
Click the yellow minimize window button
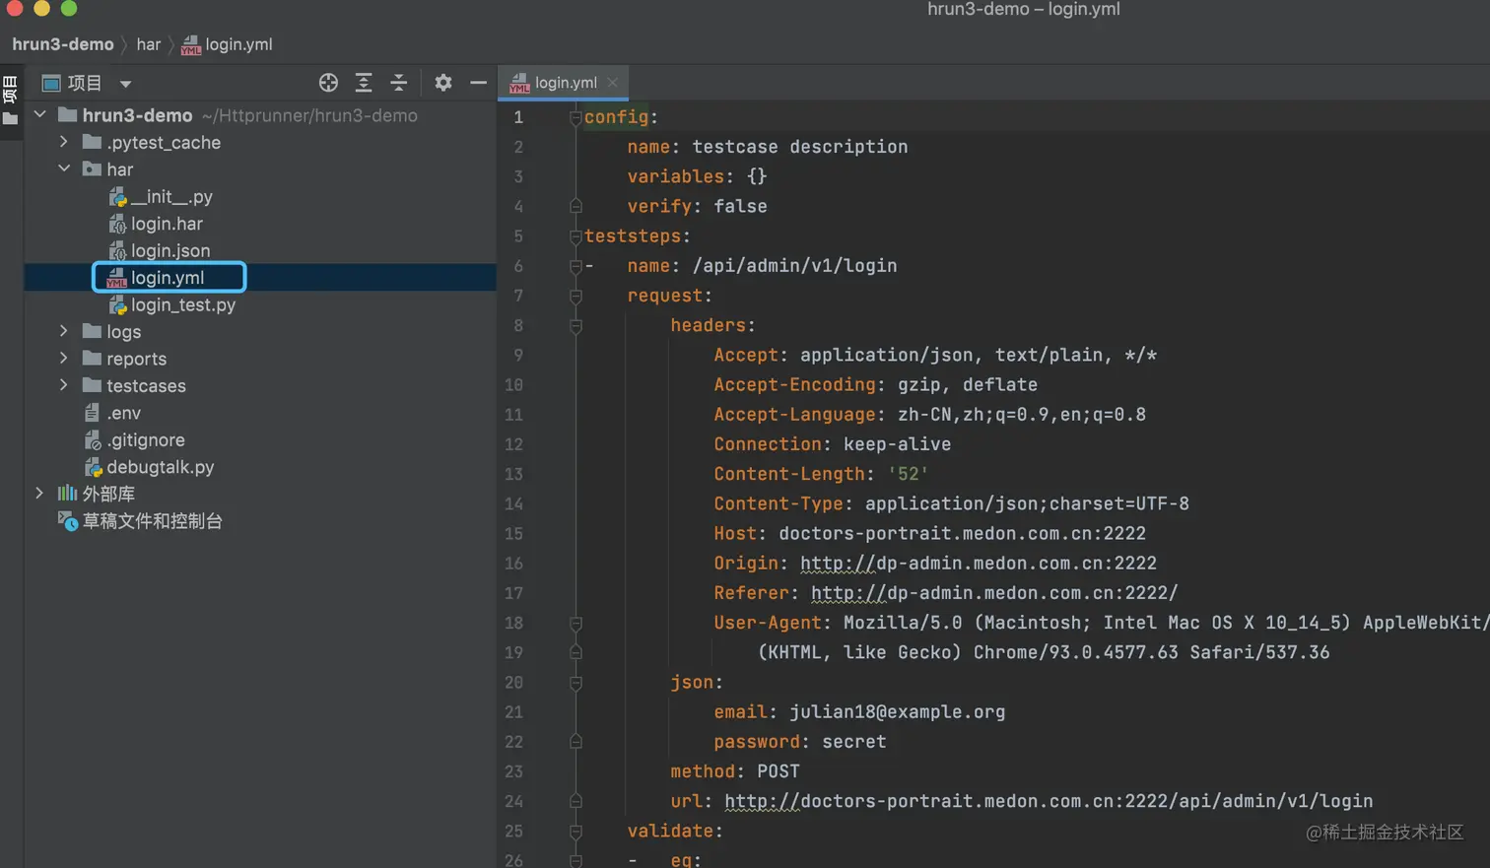click(x=41, y=8)
